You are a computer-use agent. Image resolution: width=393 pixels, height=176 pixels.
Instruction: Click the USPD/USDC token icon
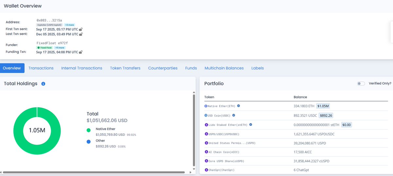206,134
